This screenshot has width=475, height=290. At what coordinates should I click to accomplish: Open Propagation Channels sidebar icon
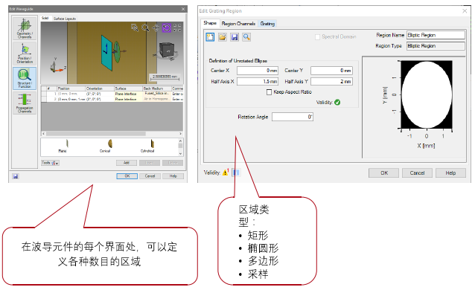tap(25, 103)
